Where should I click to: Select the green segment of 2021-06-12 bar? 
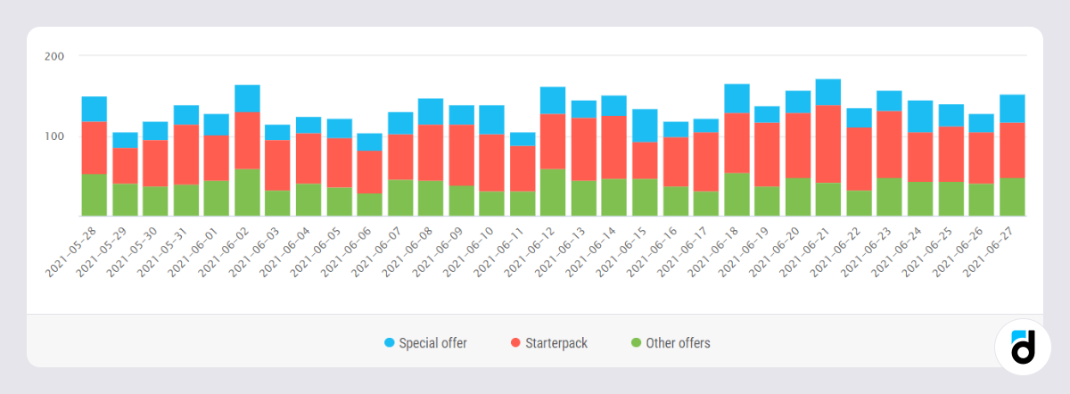[553, 192]
